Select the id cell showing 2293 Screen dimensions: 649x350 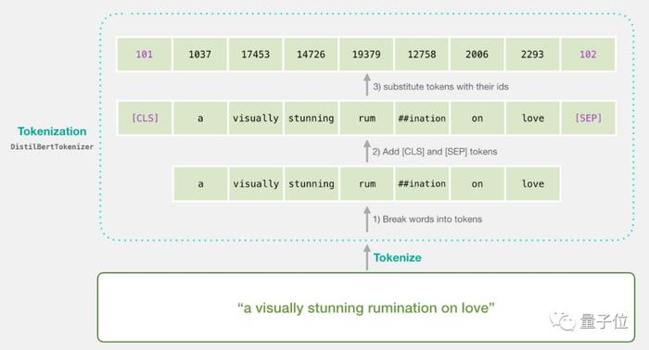pyautogui.click(x=533, y=54)
